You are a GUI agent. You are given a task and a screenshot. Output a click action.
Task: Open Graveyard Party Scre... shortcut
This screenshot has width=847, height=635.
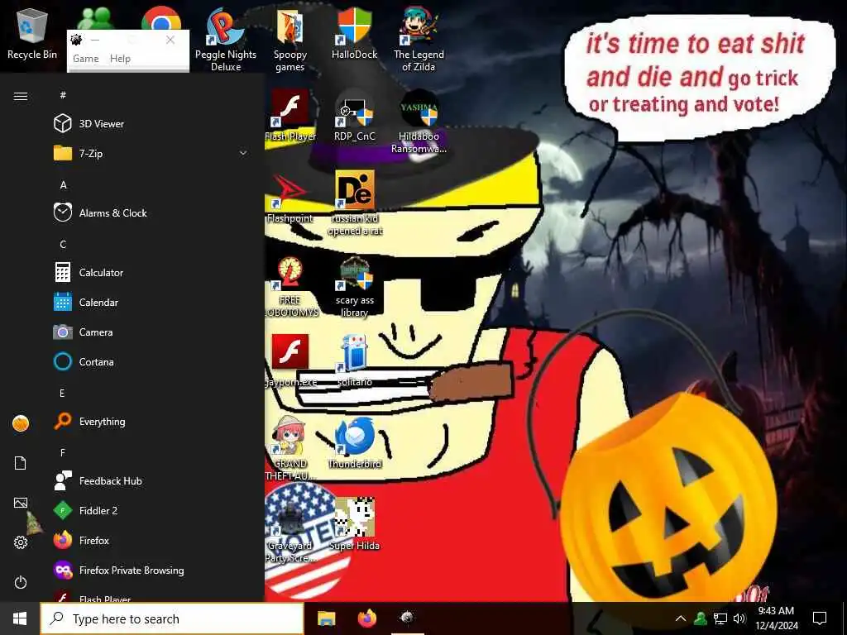290,530
